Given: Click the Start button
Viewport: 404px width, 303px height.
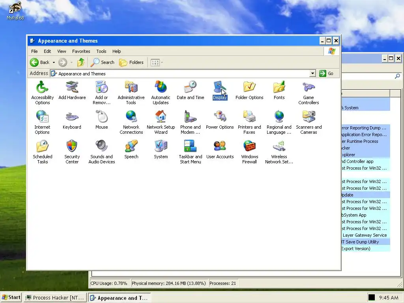Looking at the screenshot, I should click(11, 297).
